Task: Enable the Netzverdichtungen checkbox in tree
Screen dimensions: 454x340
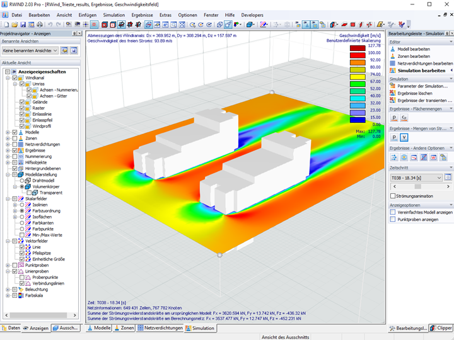Action: 15,144
